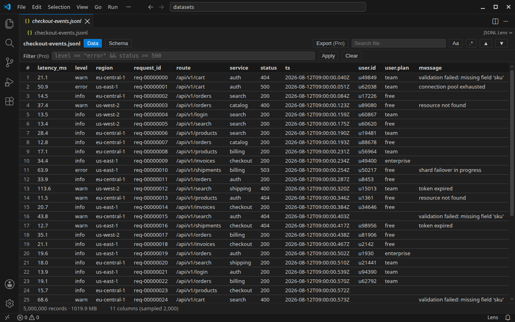Toggle regular expression search option
The width and height of the screenshot is (515, 322).
pos(471,43)
